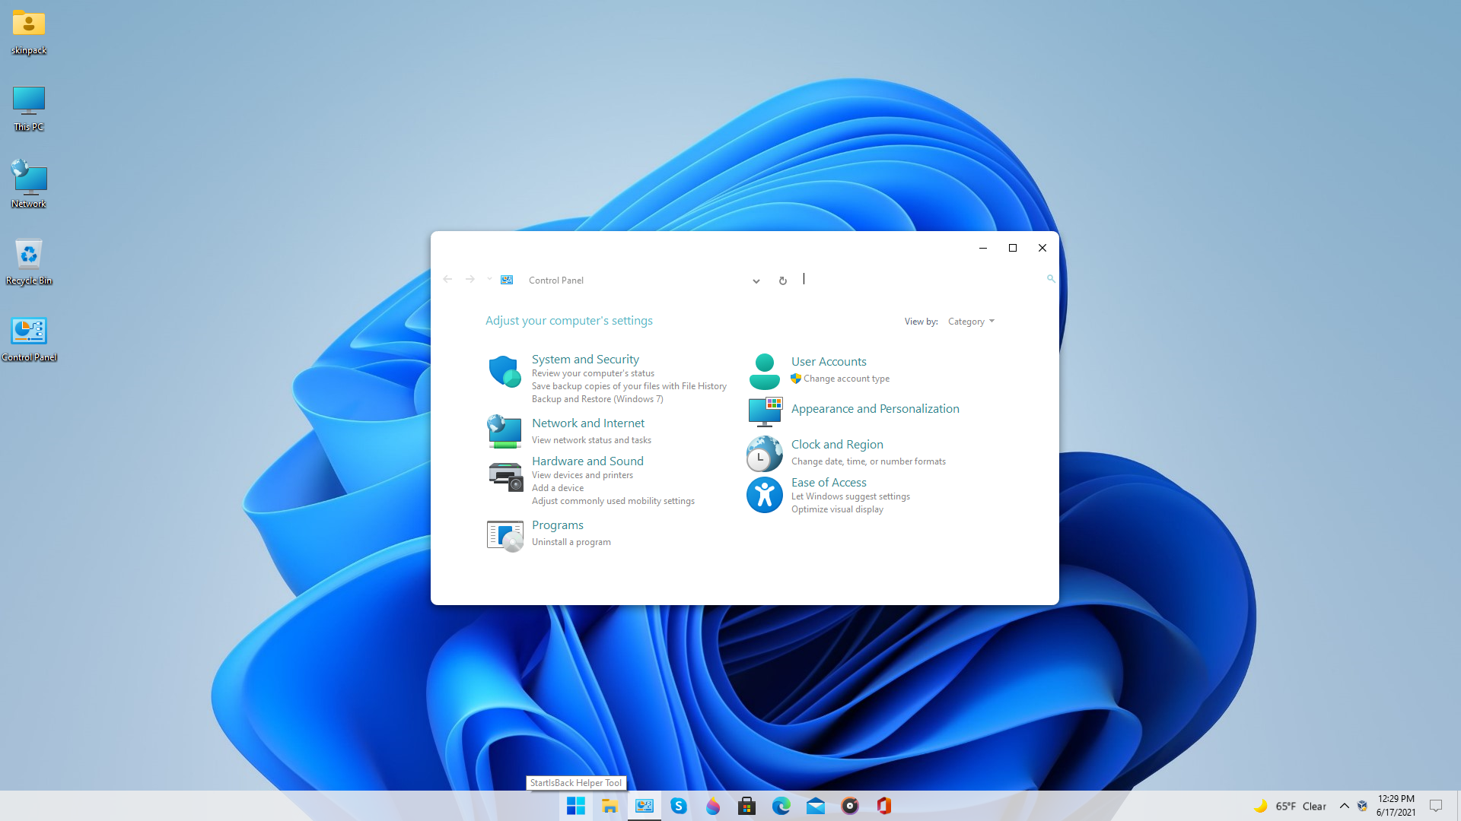Open Appearance and Personalization
Image resolution: width=1461 pixels, height=821 pixels.
(x=875, y=408)
